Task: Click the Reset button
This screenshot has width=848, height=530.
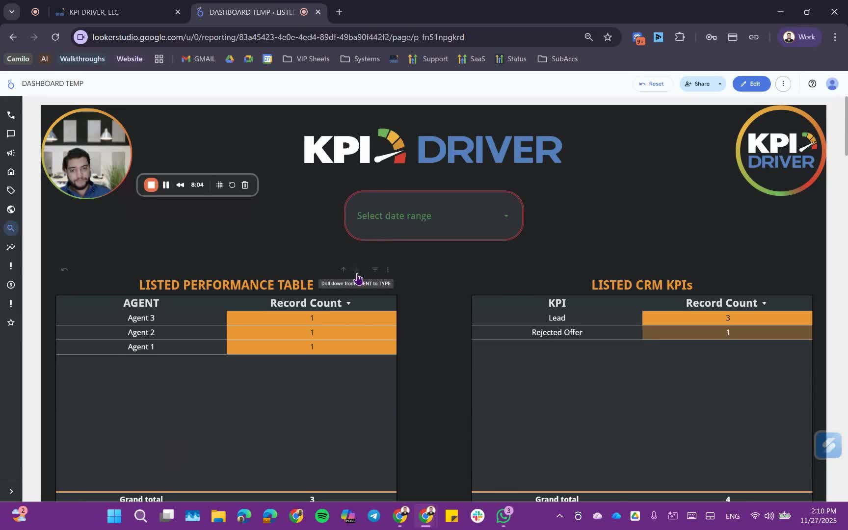Action: [x=652, y=84]
